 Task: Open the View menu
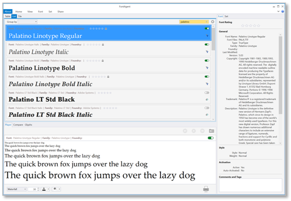tap(30, 12)
